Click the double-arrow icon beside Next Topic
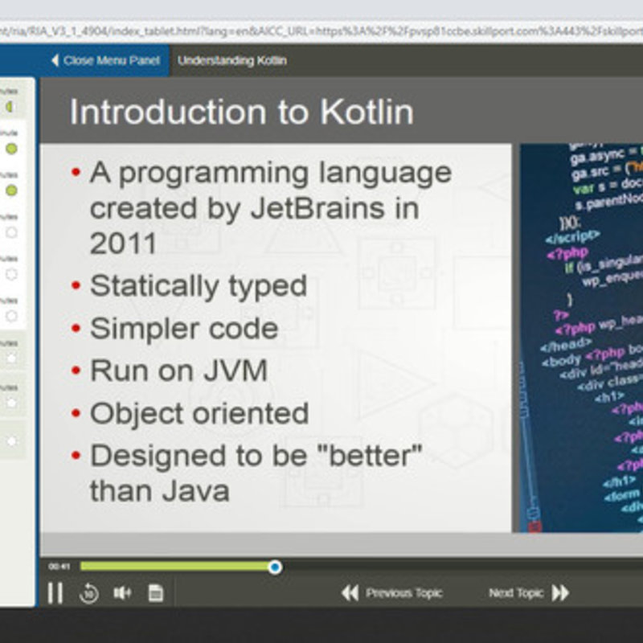 pos(560,593)
